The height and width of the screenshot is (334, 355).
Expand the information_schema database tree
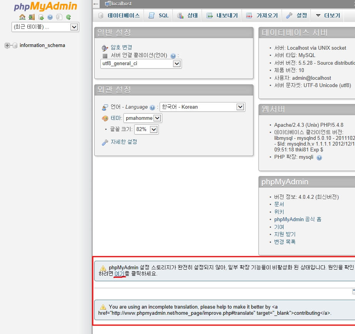pos(7,45)
